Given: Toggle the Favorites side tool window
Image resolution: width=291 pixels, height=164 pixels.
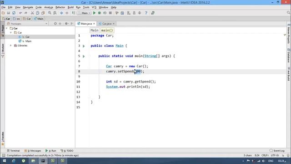Looking at the screenshot, I should pos(3,138).
